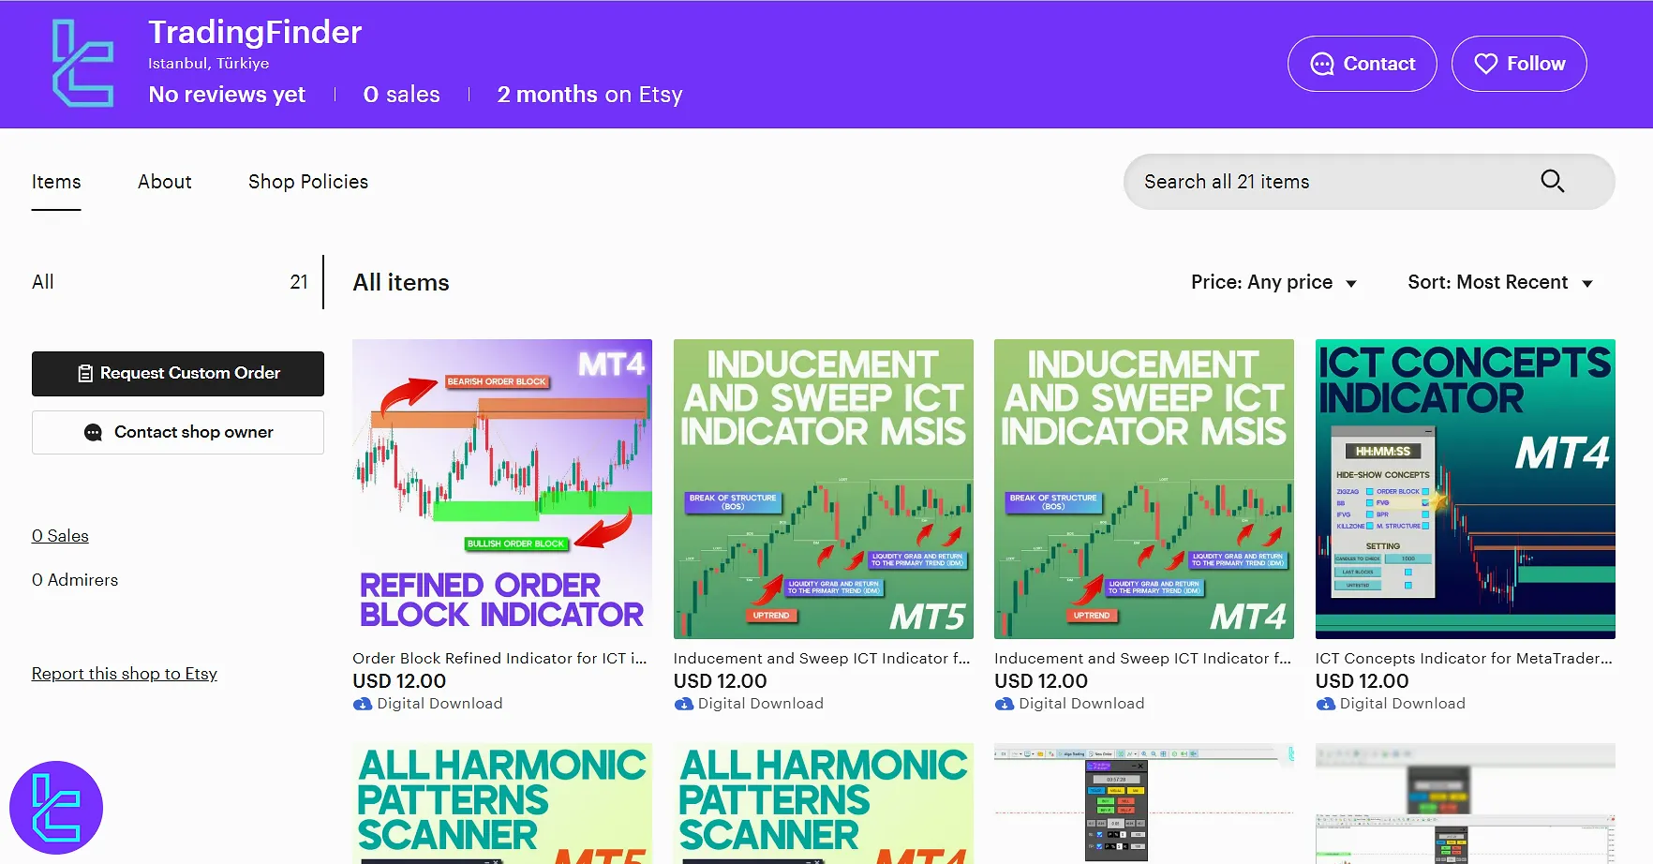Click the TradingFinder shop logo in header
The image size is (1653, 864).
tap(82, 64)
